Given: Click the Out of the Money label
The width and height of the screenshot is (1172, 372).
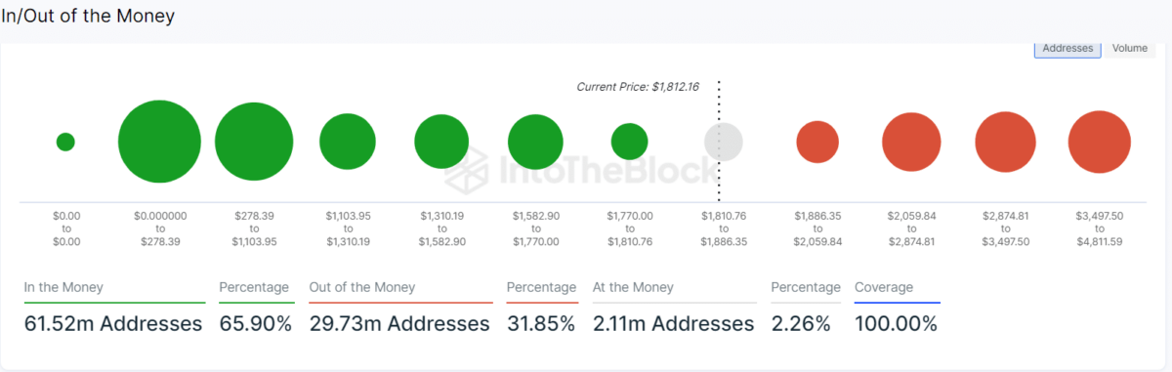Looking at the screenshot, I should click(362, 287).
